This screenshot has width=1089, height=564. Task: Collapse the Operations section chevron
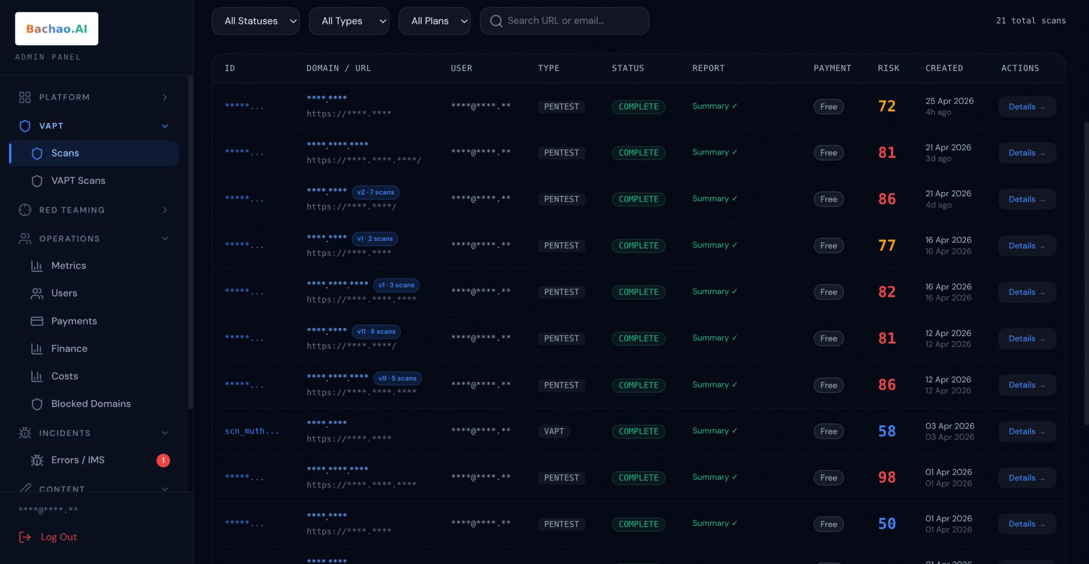[x=165, y=239]
